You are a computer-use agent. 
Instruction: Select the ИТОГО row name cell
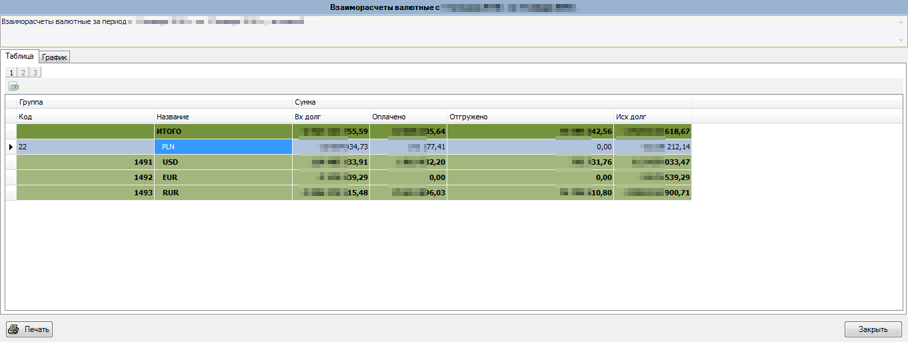(223, 131)
